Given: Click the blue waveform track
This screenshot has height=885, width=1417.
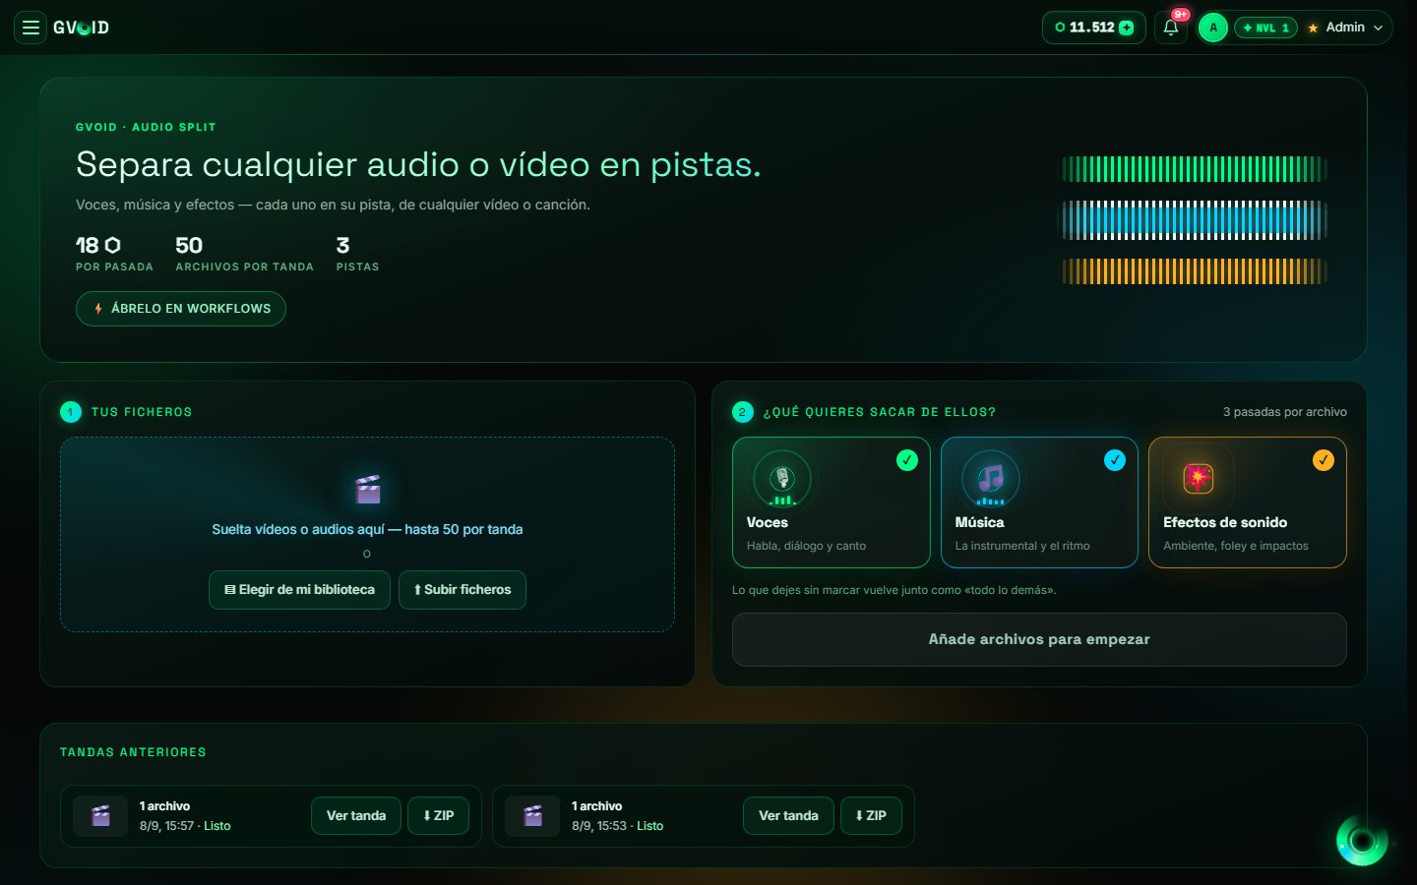Looking at the screenshot, I should 1194,220.
